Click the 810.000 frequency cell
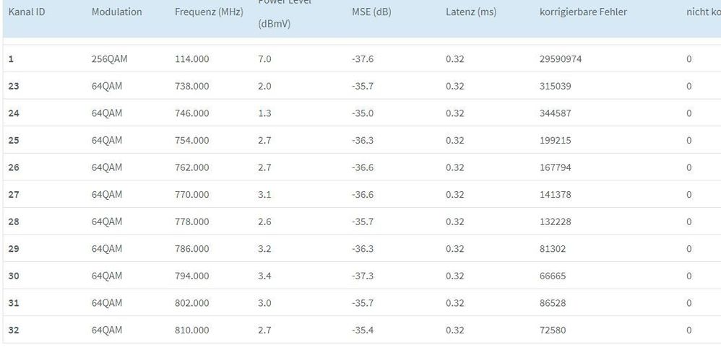The image size is (721, 350). point(192,331)
